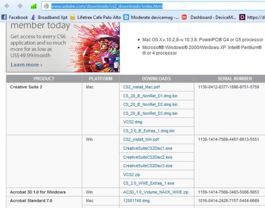Viewport: 265px width, 208px height.
Task: Click the browser forward arrow
Action: tap(19, 6)
